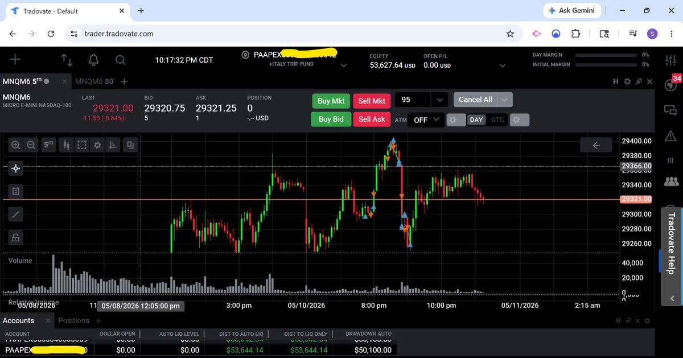Open the chart settings gear in chart toolbar
Image resolution: width=683 pixels, height=358 pixels.
97,145
